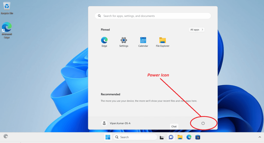Launch the pinned Calendar app
The width and height of the screenshot is (264, 143).
(143, 42)
